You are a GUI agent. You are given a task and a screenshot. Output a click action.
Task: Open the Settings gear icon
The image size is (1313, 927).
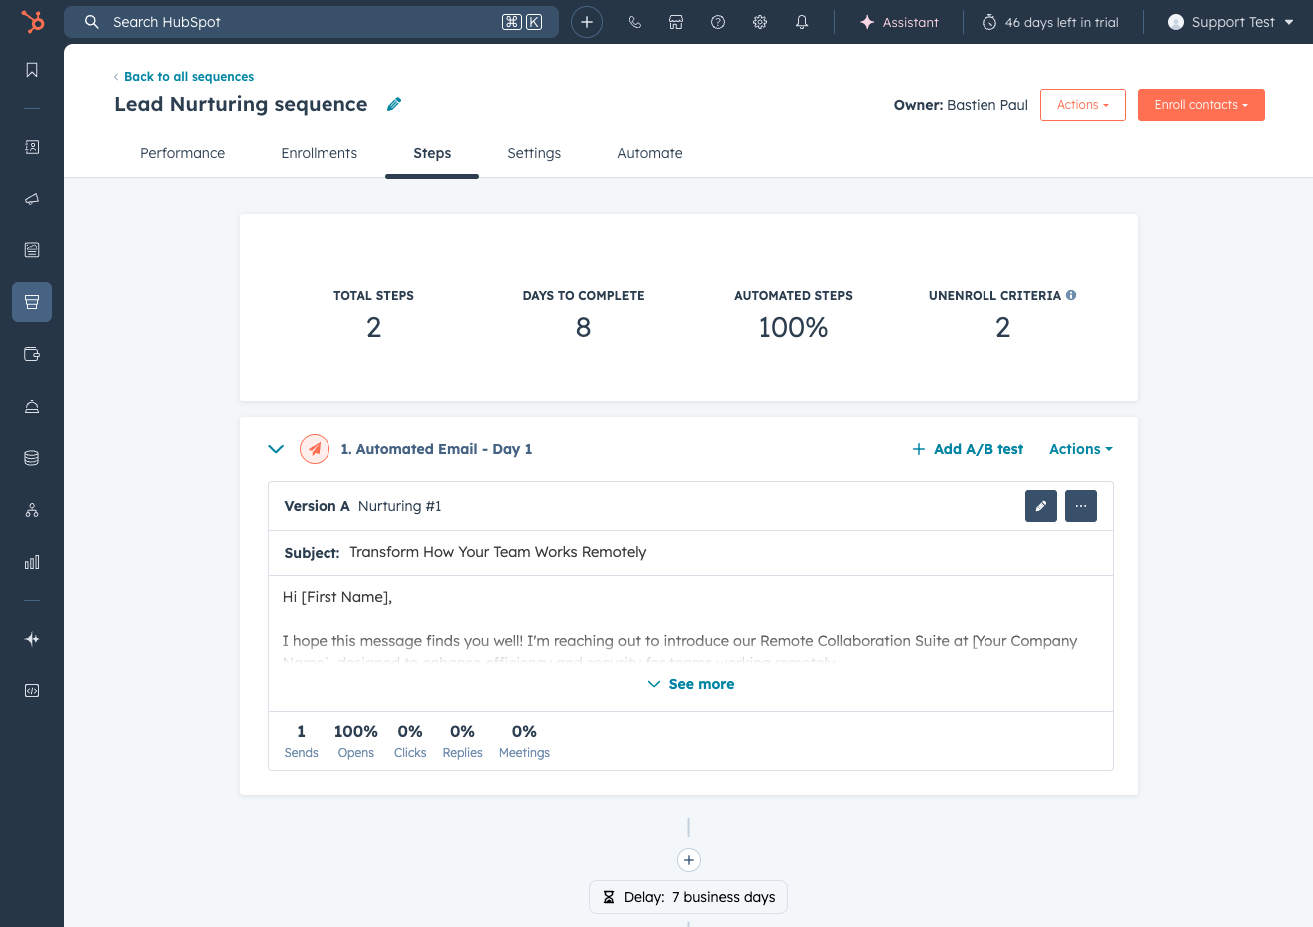pyautogui.click(x=760, y=22)
